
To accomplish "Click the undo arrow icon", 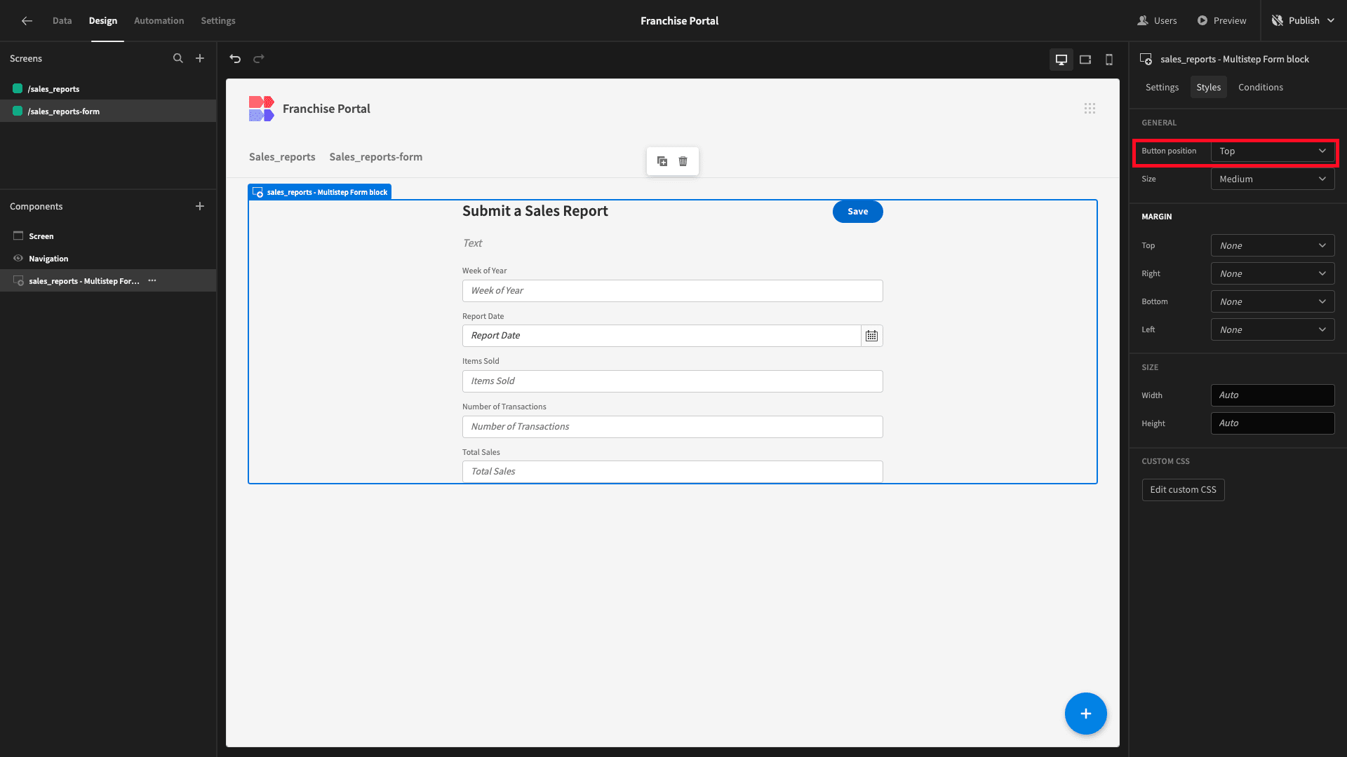I will click(x=235, y=59).
